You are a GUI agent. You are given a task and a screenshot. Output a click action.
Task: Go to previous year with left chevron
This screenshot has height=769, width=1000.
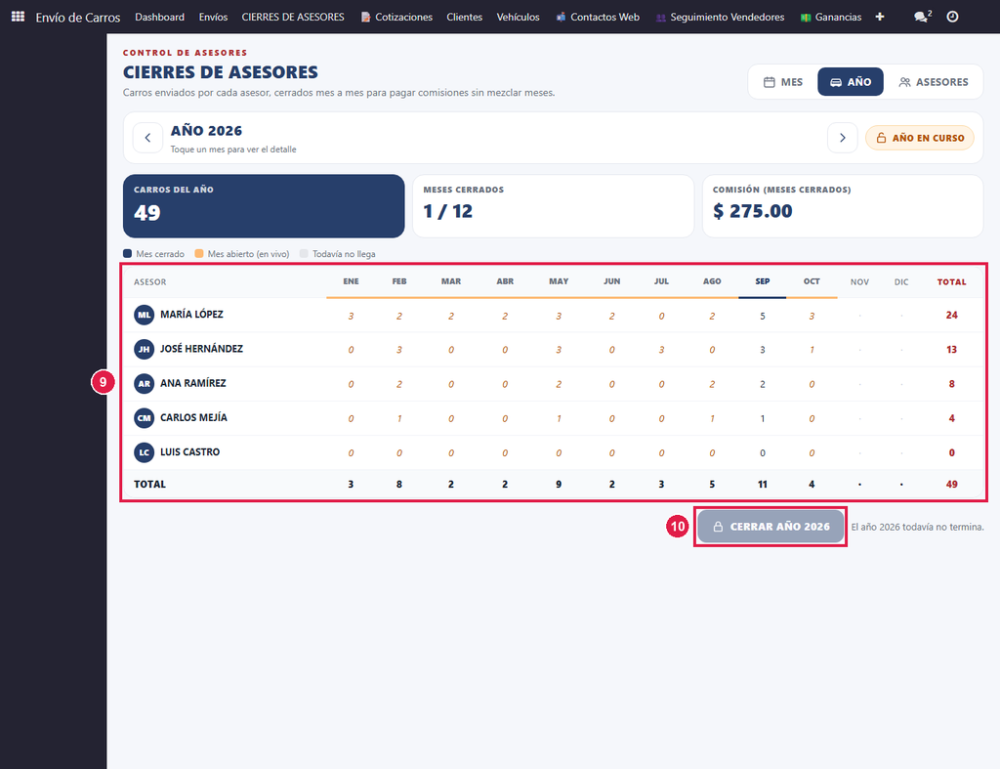tap(147, 138)
